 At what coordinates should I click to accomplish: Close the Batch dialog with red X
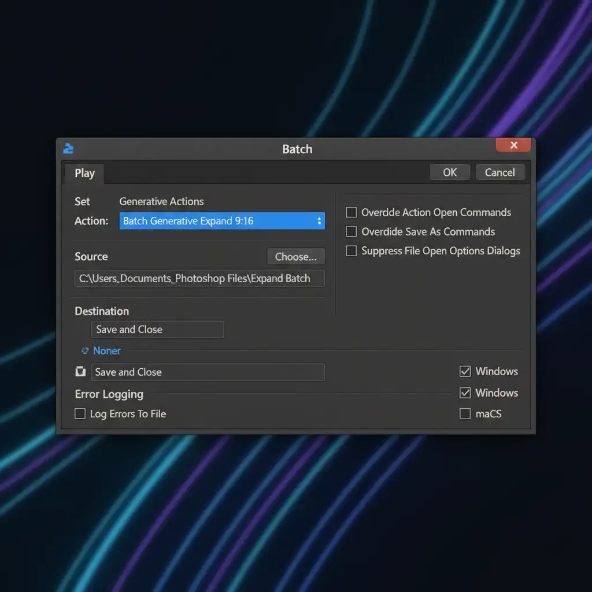click(x=513, y=145)
